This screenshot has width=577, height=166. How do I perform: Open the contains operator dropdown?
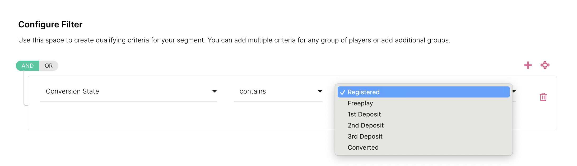click(278, 91)
